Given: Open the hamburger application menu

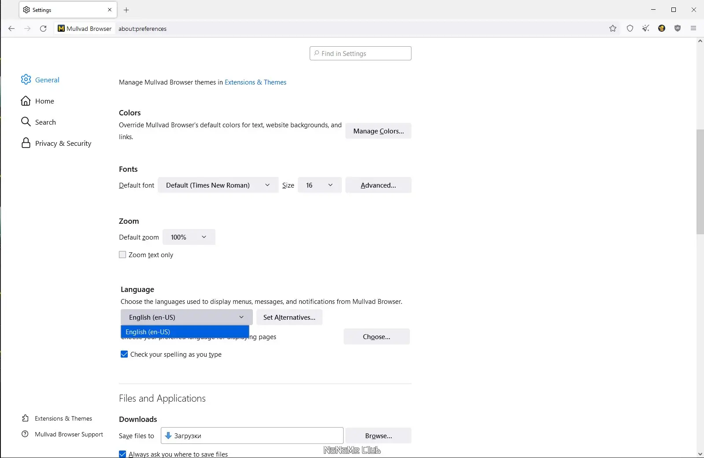Looking at the screenshot, I should [x=693, y=29].
